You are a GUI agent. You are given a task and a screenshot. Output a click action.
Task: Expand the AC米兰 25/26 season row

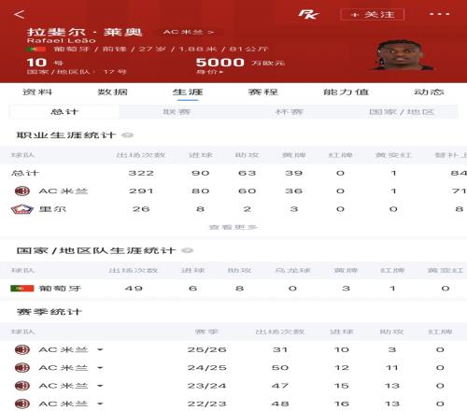[x=100, y=349]
